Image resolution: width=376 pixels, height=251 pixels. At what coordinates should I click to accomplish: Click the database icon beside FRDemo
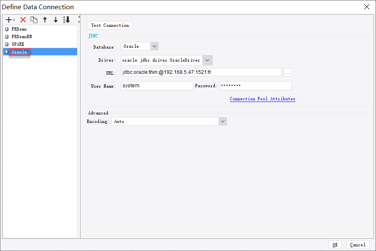6,29
